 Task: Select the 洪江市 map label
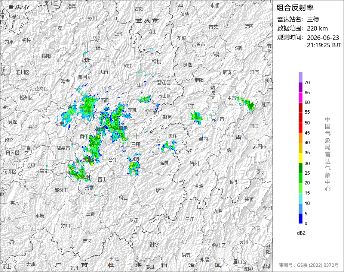[x=218, y=119]
